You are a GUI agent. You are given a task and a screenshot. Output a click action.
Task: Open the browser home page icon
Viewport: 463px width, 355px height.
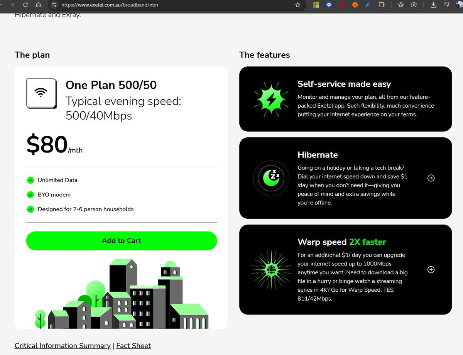point(38,5)
